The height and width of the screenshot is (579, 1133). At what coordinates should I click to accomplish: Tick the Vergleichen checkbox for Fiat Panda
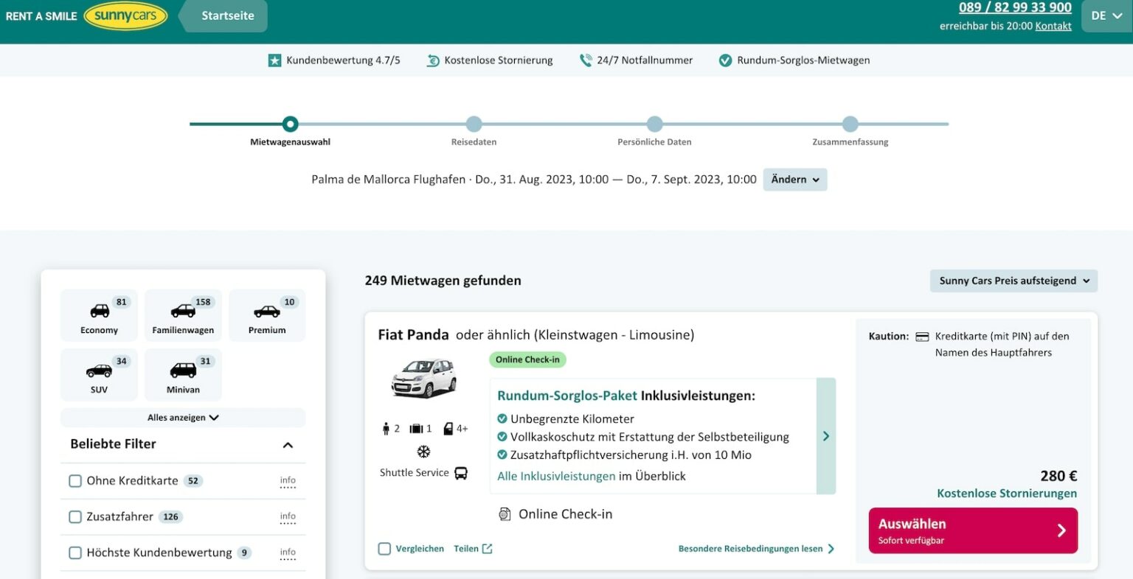384,549
